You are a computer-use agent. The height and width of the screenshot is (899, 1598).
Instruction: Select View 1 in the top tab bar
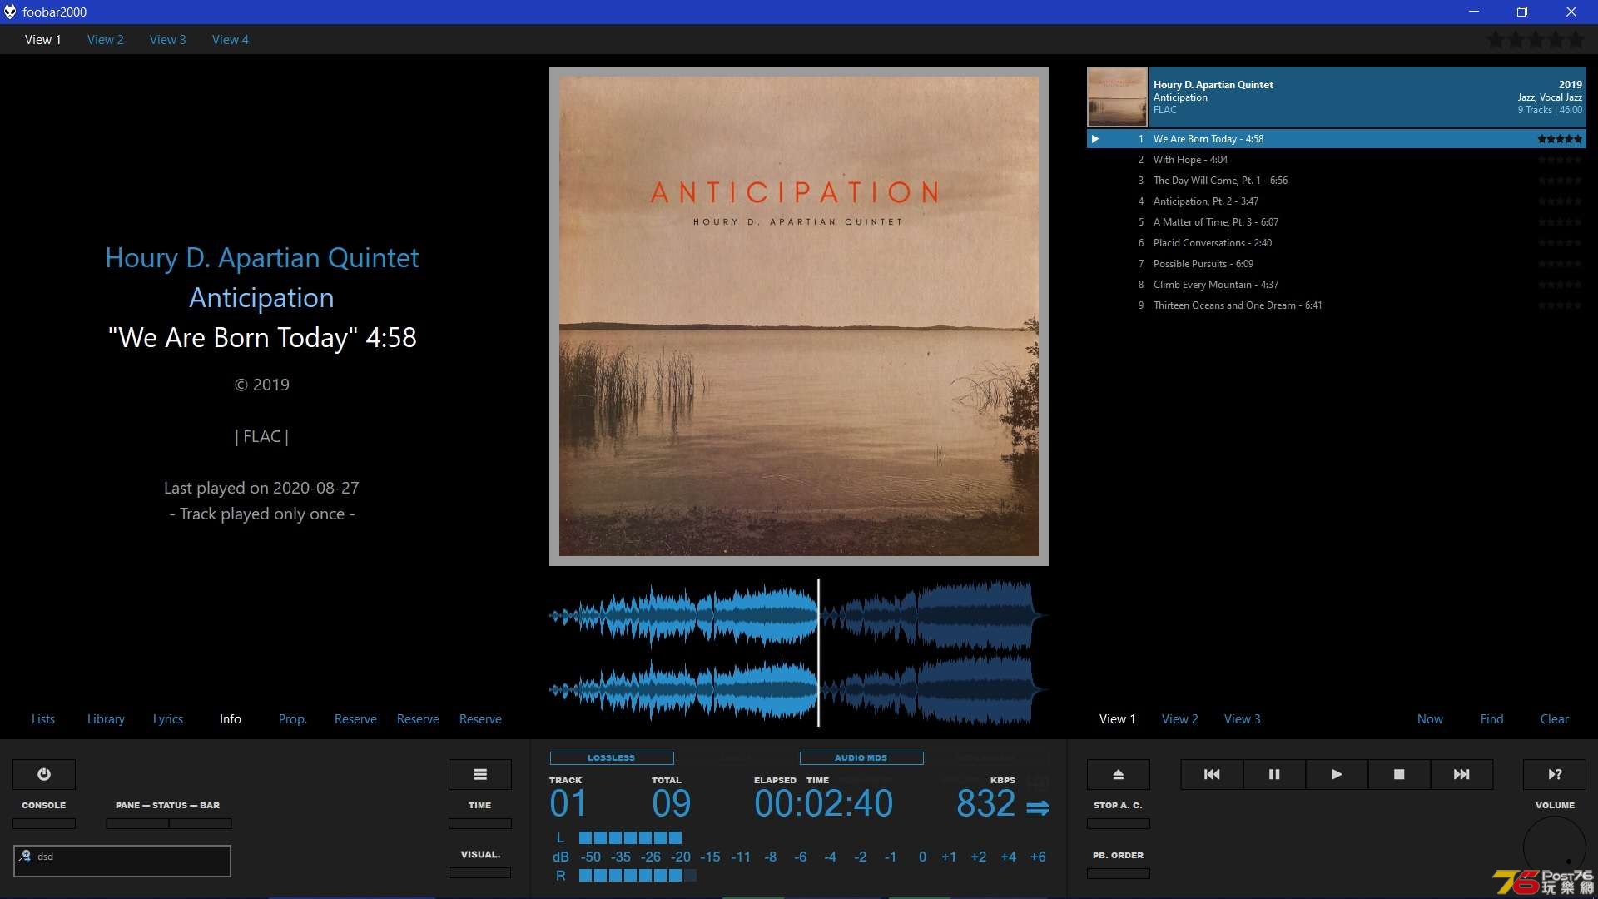[43, 39]
